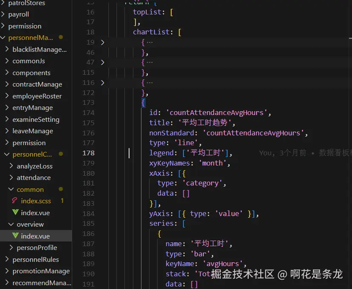The image size is (352, 289).
Task: Click the 'category' string on line 181
Action: tap(202, 183)
